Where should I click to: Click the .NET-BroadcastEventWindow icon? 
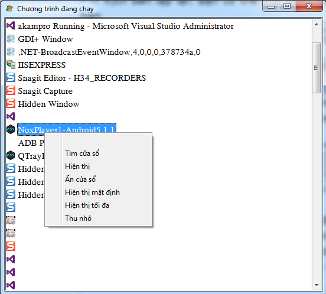pyautogui.click(x=11, y=51)
